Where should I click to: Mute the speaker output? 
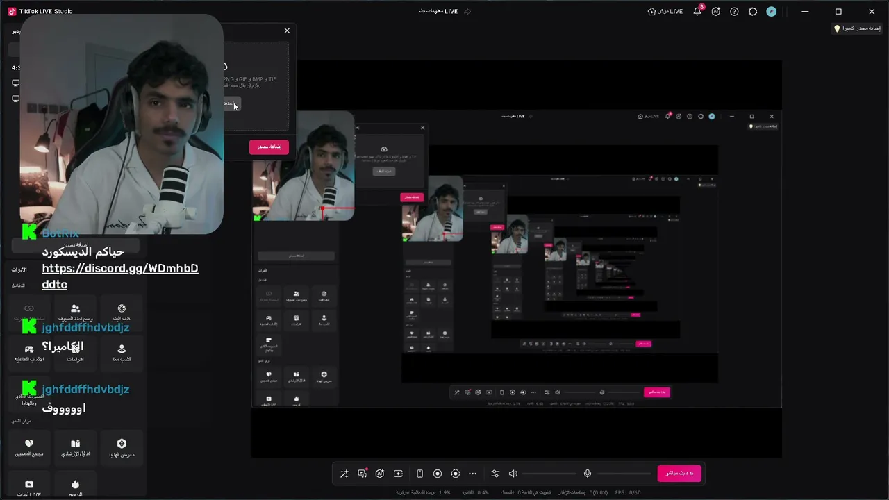pyautogui.click(x=513, y=474)
